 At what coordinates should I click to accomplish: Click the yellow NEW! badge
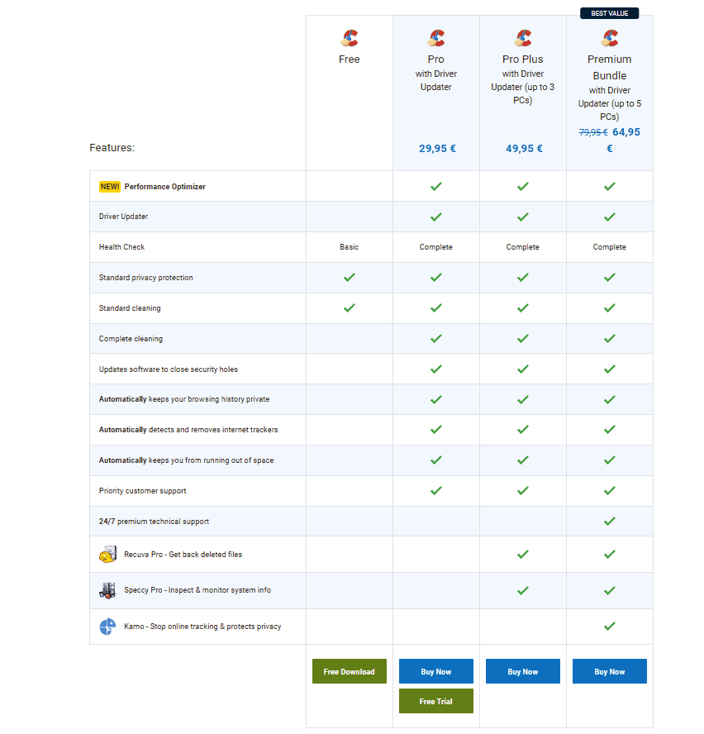[110, 187]
